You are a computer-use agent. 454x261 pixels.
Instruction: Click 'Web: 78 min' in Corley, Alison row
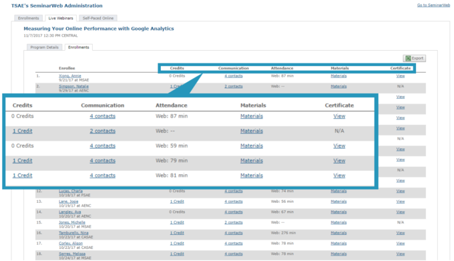click(282, 243)
